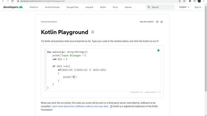Image resolution: width=207 pixels, height=116 pixels.
Task: Open Chrome three-dot menu
Action: coord(204,1)
